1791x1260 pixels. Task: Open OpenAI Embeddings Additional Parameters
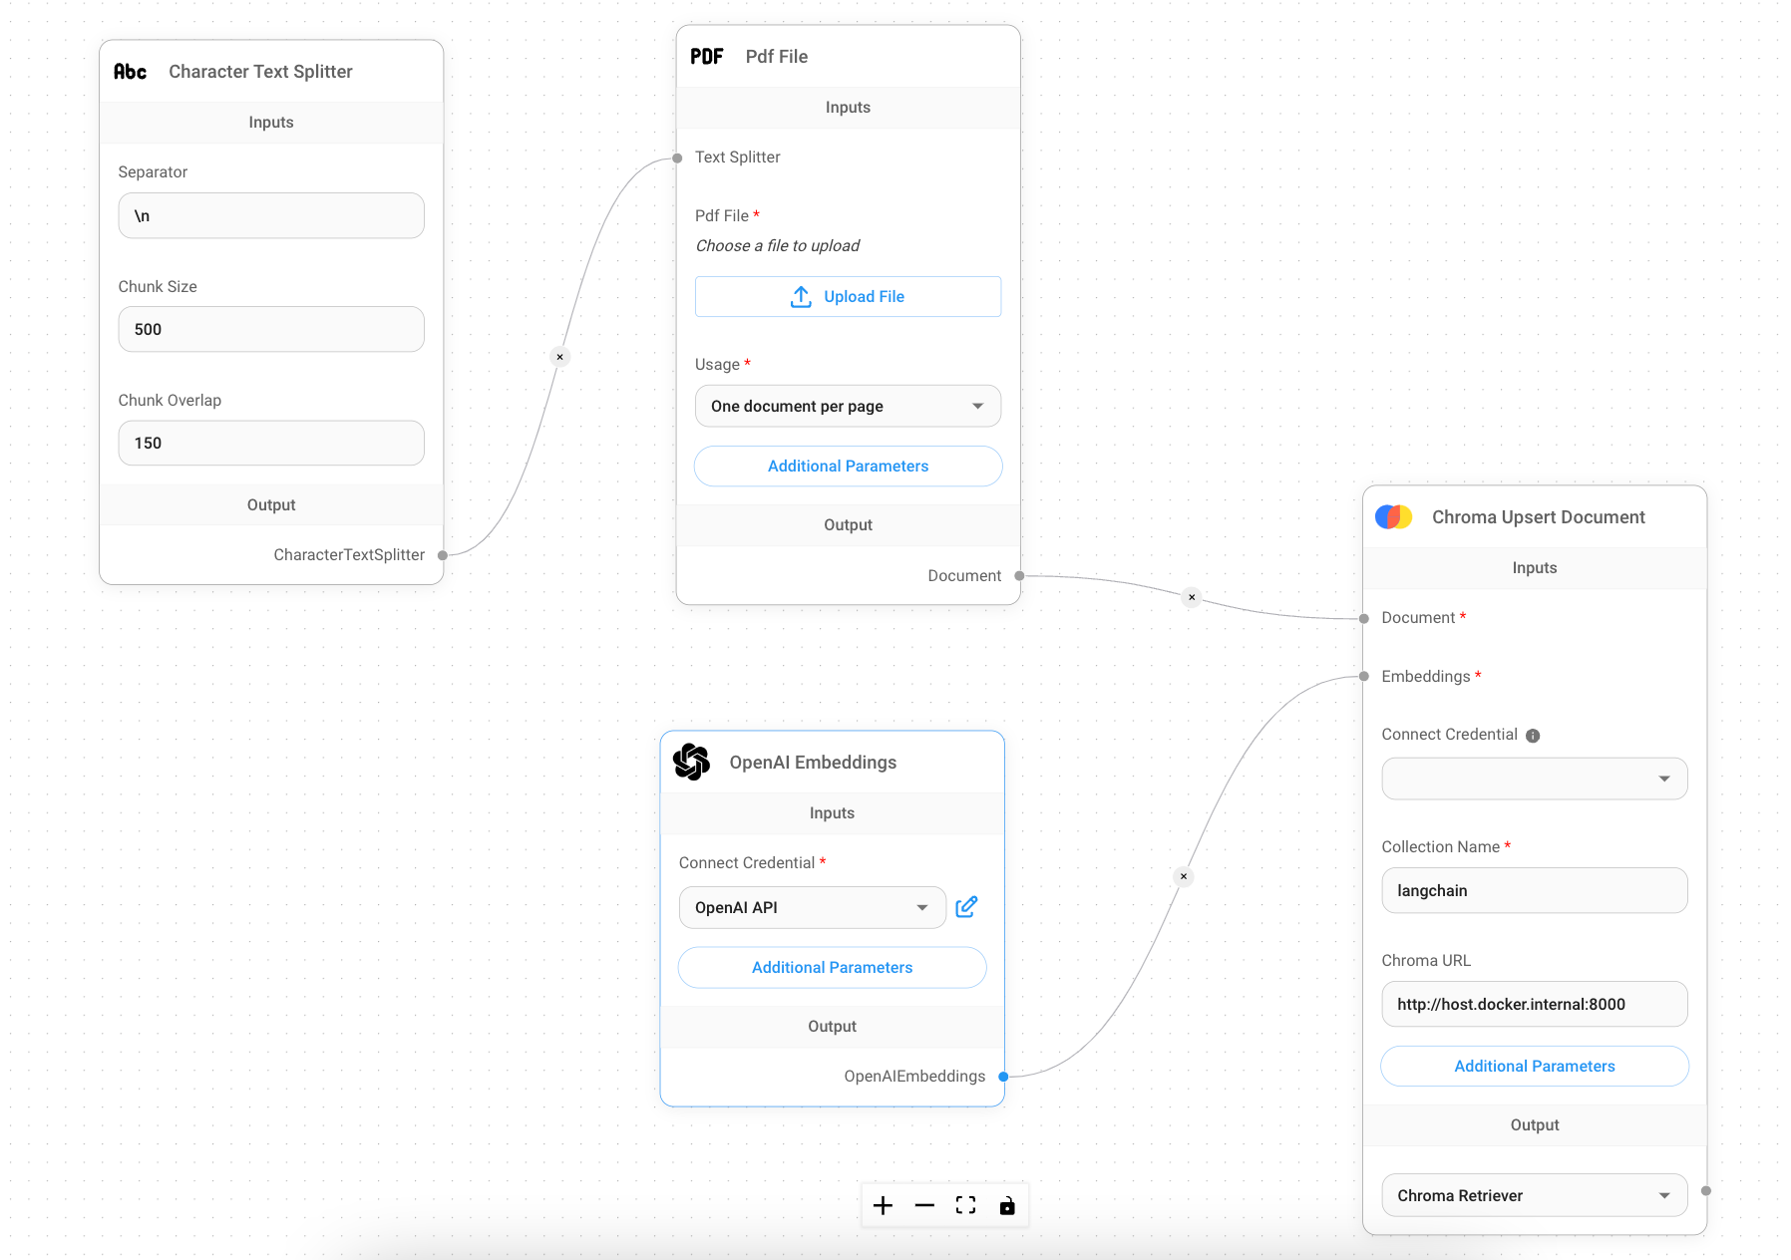(832, 968)
